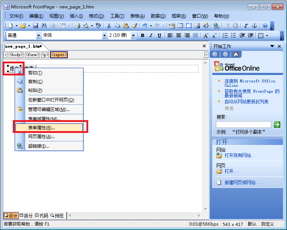Open Help using the question mark icon

265,26
